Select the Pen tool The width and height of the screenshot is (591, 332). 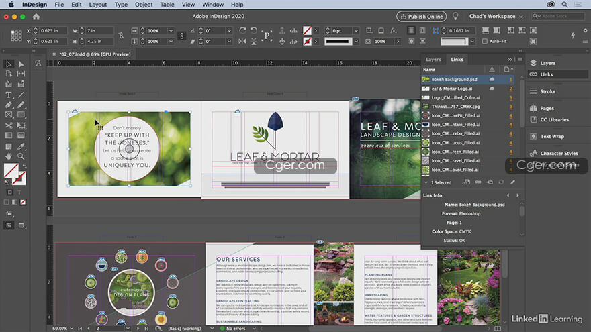9,105
